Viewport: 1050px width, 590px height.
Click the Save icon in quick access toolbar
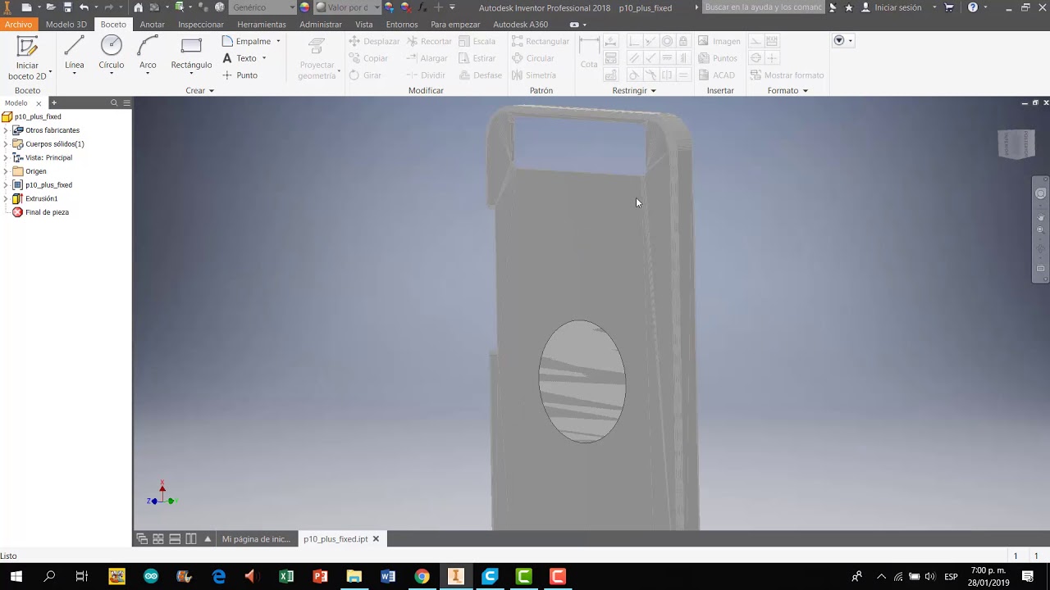[67, 7]
